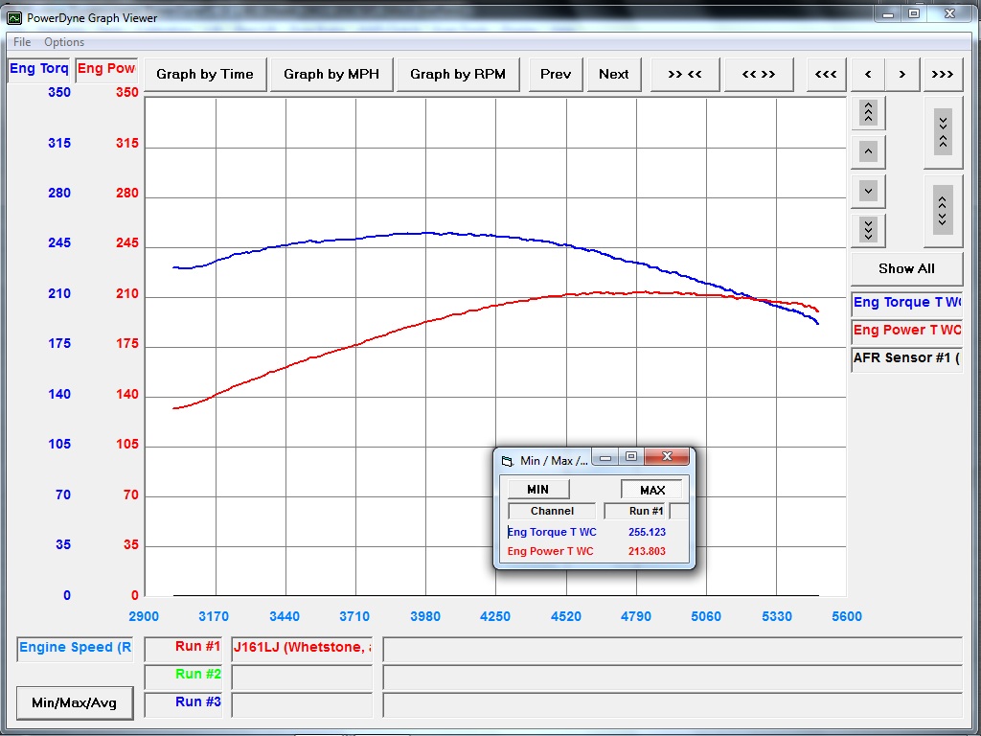Open the Min/Max/Avg panel button
Viewport: 981px width, 736px height.
tap(75, 702)
